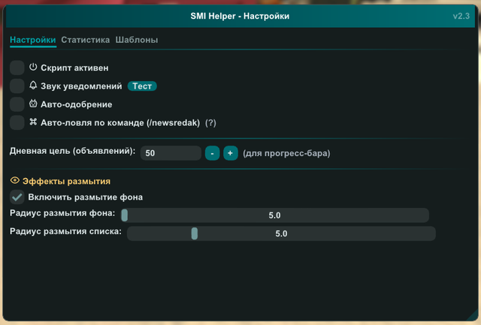481x325 pixels.
Task: Toggle the Звук уведомлений checkbox
Action: (17, 86)
